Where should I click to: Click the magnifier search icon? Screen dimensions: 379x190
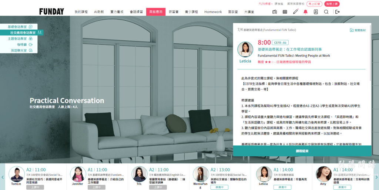[x=326, y=11]
